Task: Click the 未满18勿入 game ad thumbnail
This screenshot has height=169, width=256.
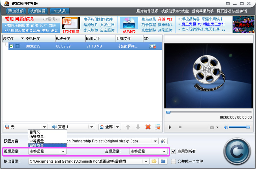Action: click(x=244, y=25)
